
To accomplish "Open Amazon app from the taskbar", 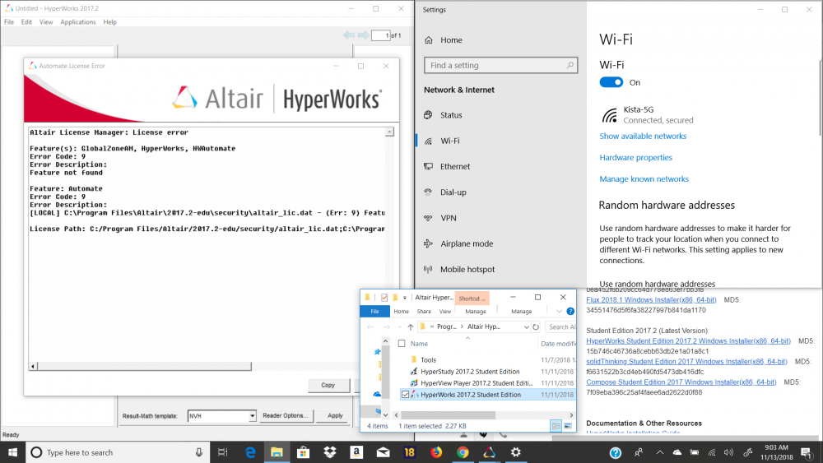I will [x=356, y=452].
